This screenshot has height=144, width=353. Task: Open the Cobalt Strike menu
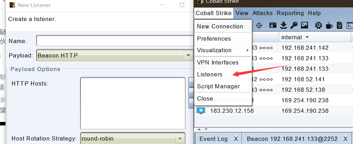click(214, 13)
